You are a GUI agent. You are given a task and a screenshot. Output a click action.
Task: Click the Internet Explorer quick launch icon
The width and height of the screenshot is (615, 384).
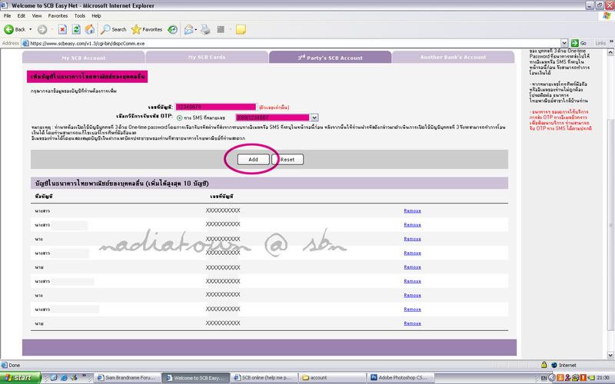coord(64,378)
